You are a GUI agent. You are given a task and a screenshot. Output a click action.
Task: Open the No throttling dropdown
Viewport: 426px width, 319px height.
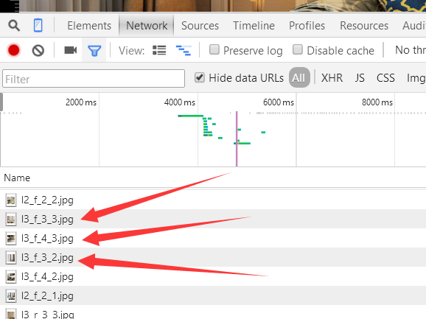click(411, 50)
